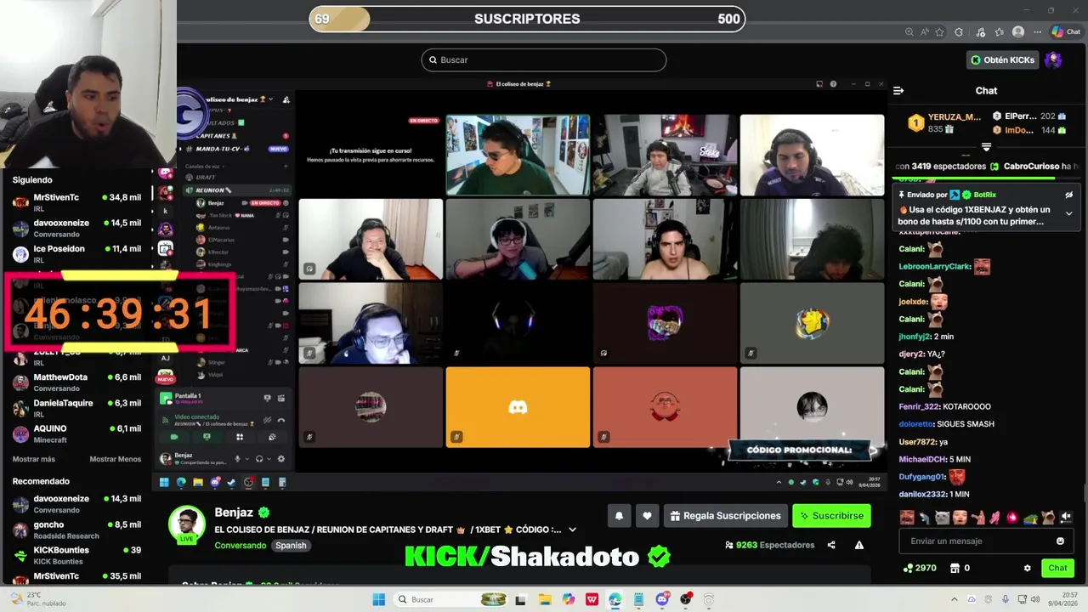Open Discord microphone options chevron
The width and height of the screenshot is (1088, 612).
(247, 459)
